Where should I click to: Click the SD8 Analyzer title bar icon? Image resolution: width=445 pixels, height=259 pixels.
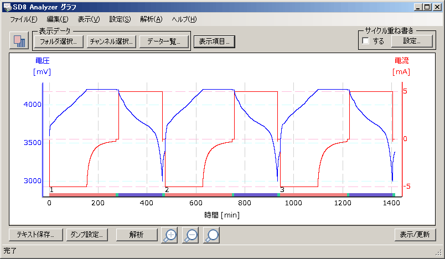pos(7,7)
